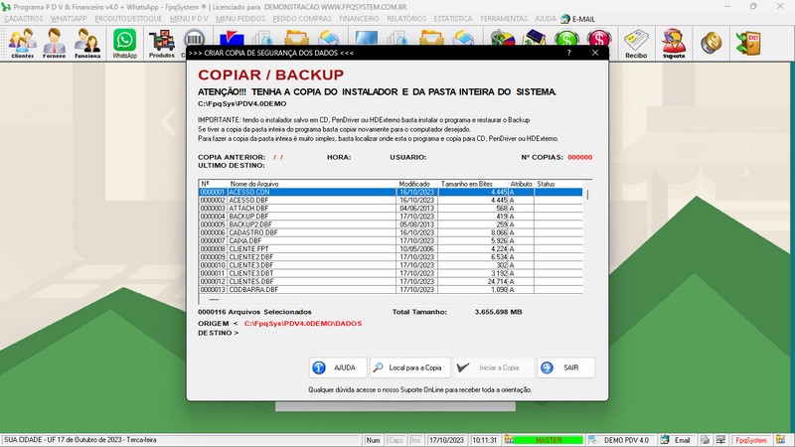The width and height of the screenshot is (795, 447).
Task: Close the backup dialog with X
Action: click(595, 53)
